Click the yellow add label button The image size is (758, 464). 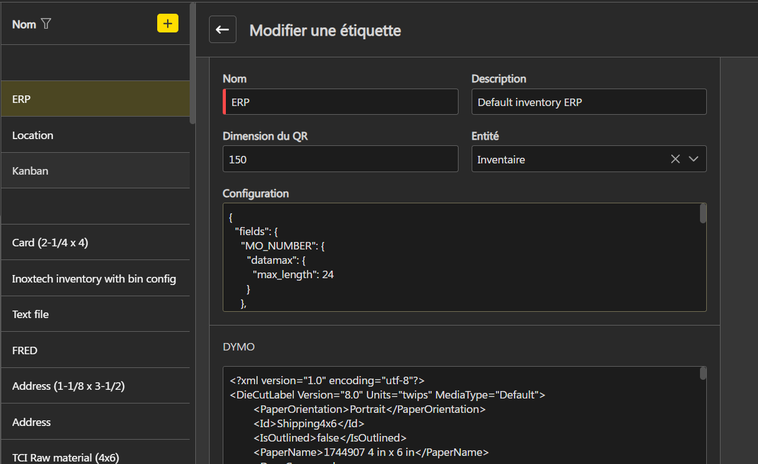167,23
